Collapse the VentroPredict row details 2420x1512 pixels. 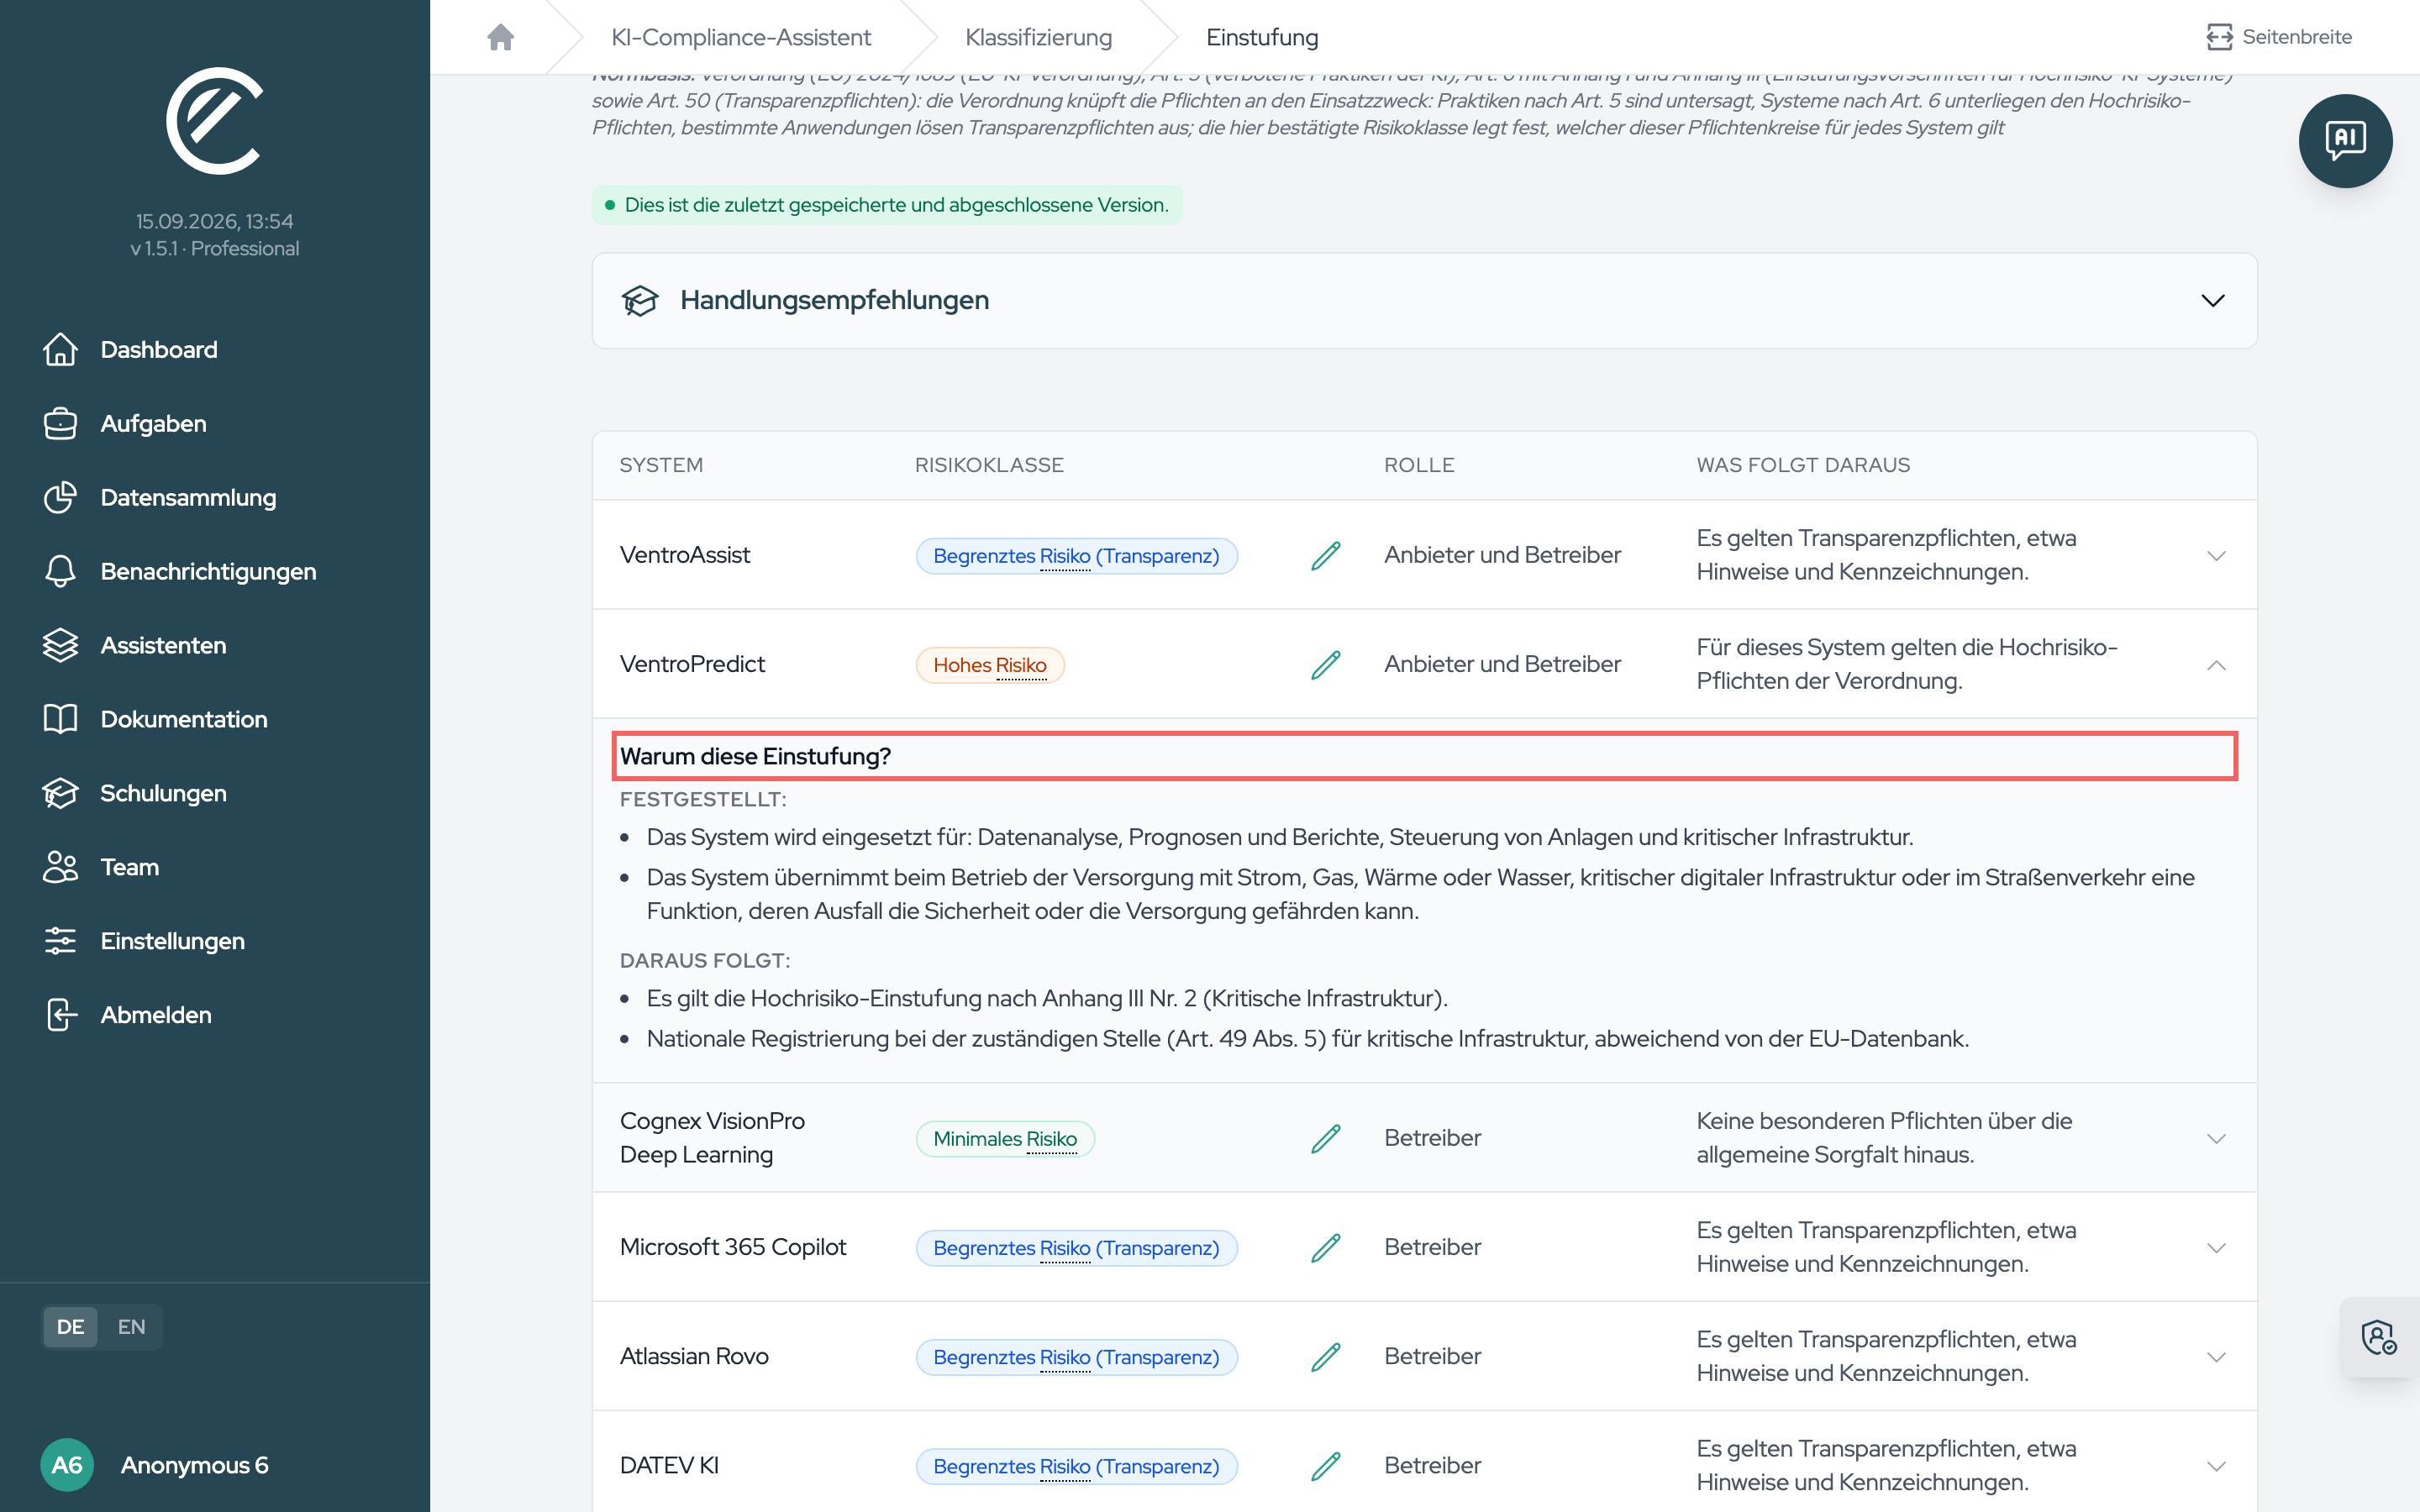(x=2216, y=665)
